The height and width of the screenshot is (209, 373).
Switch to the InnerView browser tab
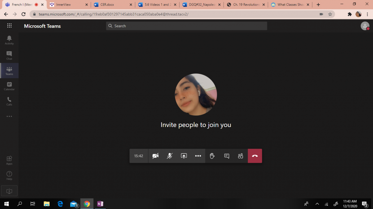click(x=69, y=5)
